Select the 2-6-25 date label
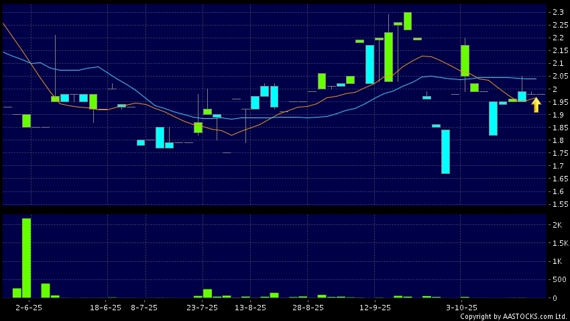The image size is (570, 321). [x=27, y=307]
